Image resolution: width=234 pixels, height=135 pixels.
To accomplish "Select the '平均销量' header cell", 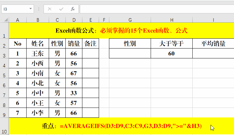I will (213, 43).
